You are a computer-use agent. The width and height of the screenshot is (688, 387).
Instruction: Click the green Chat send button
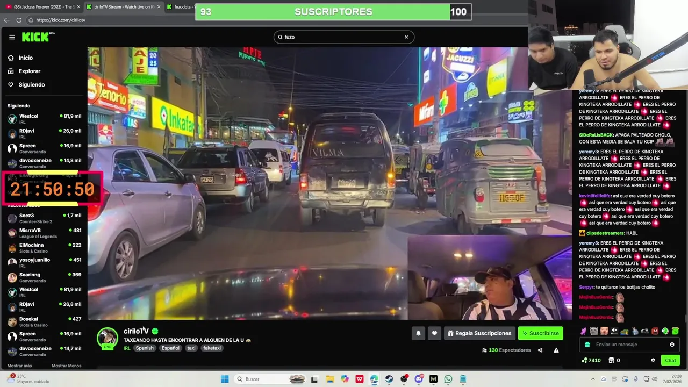(x=670, y=360)
